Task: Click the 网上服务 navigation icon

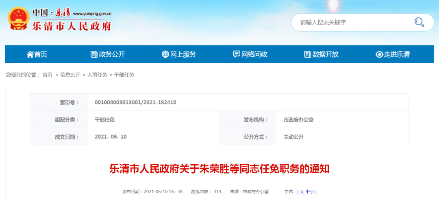Action: coord(165,54)
